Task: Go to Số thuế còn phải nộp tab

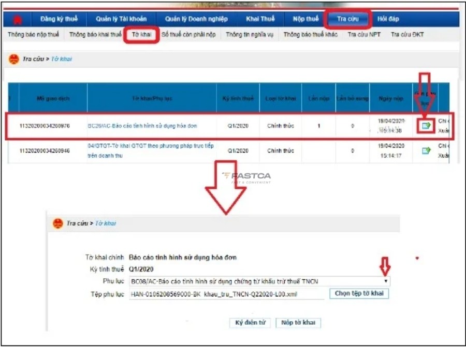Action: coord(188,35)
